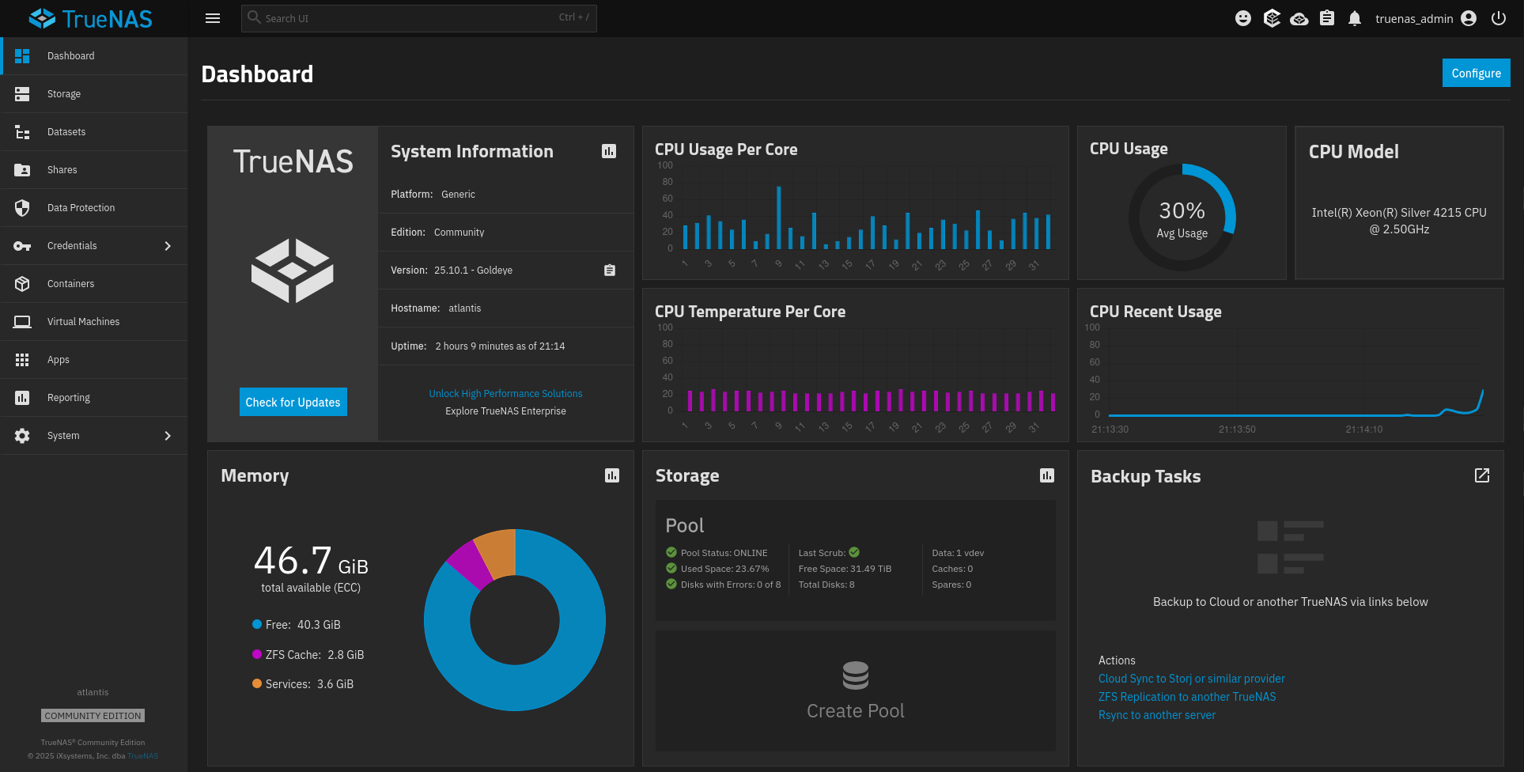Copy the version using the clipboard icon
The width and height of the screenshot is (1524, 772).
(609, 270)
